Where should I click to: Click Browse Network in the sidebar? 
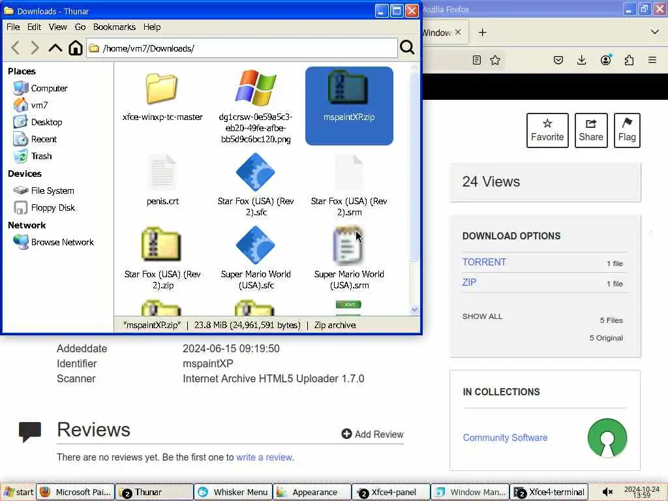(x=53, y=242)
